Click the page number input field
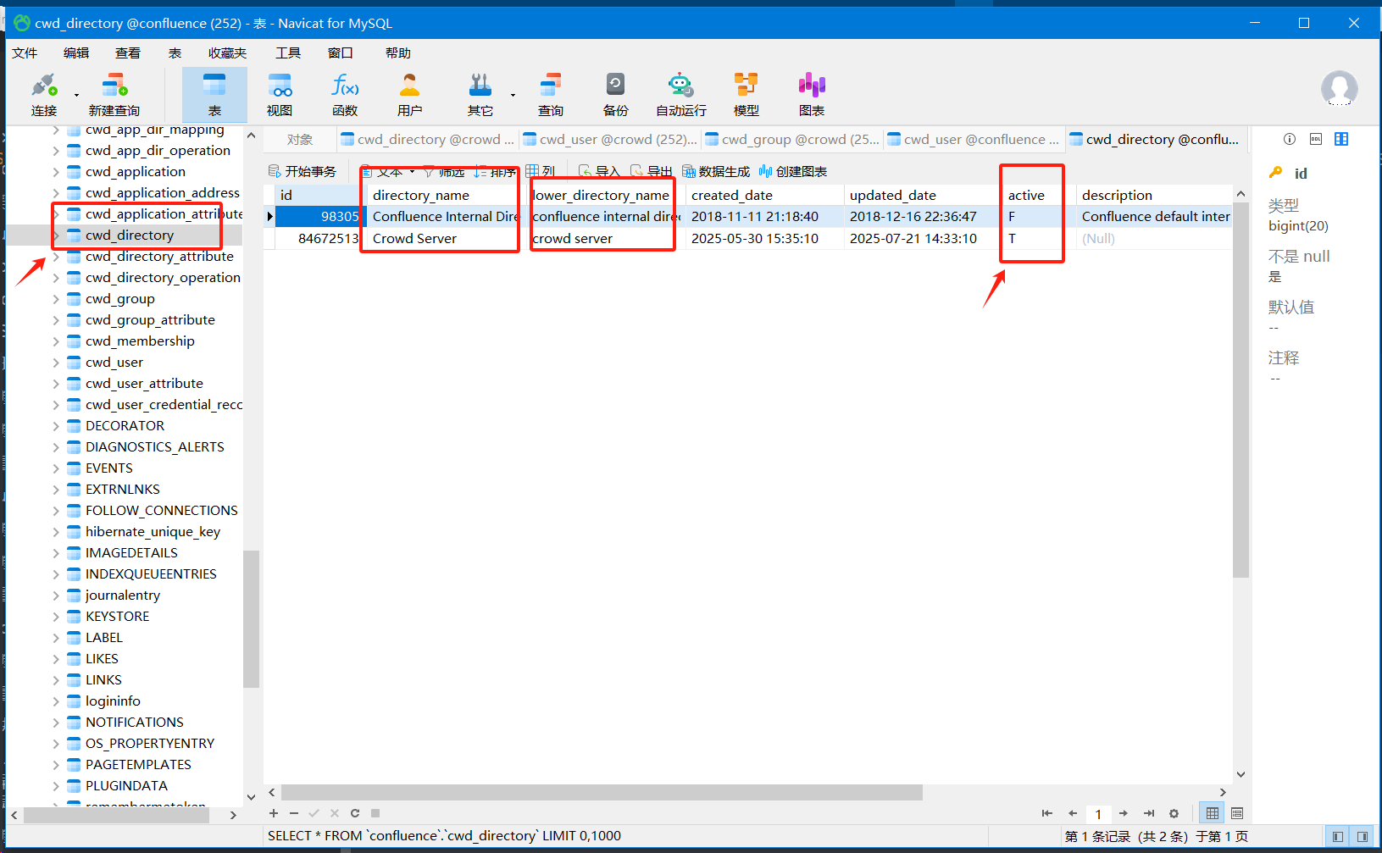Viewport: 1382px width, 853px height. pyautogui.click(x=1098, y=814)
